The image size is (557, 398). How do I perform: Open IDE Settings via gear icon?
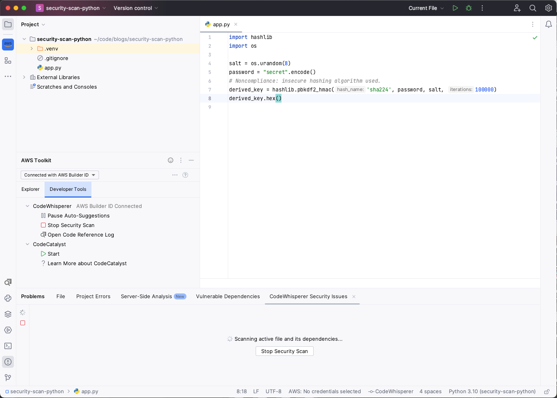point(549,8)
